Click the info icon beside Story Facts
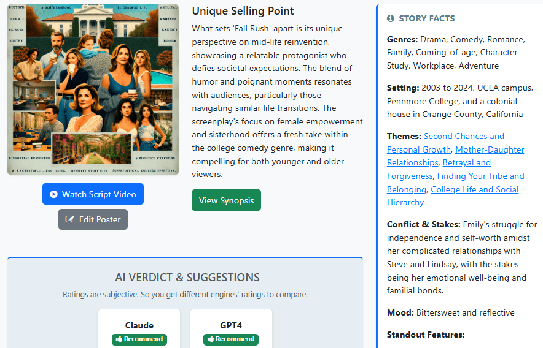543x348 pixels. (391, 19)
